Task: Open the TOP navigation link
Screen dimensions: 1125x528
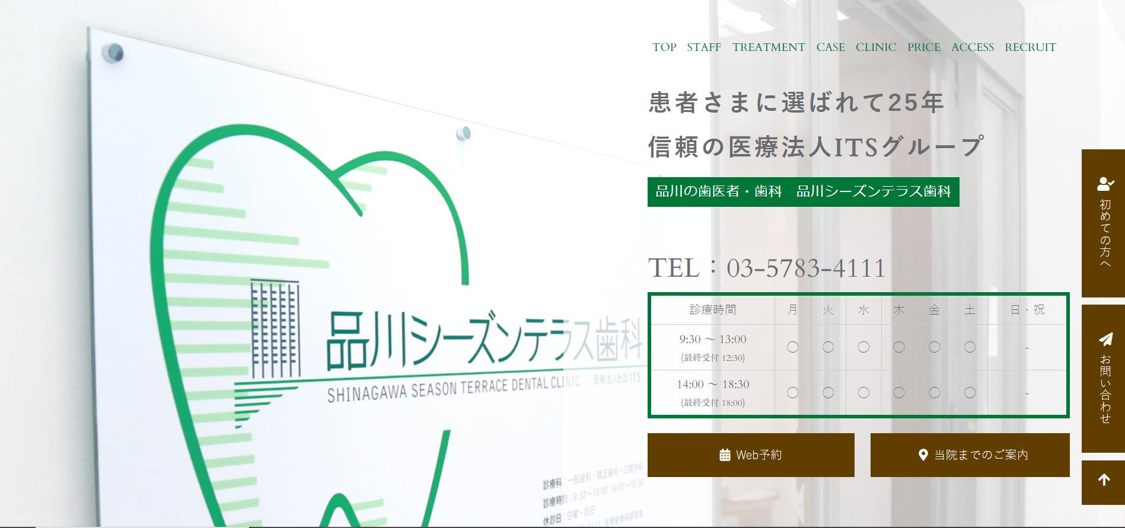Action: click(664, 47)
